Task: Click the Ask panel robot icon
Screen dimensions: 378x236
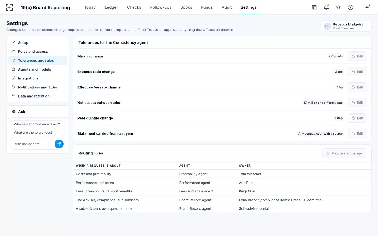Action: (14, 112)
